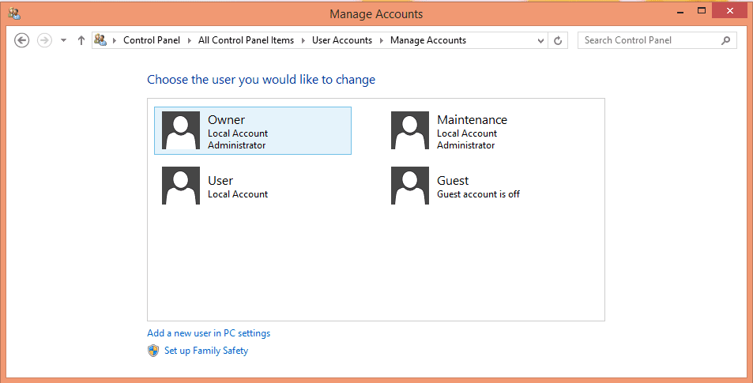This screenshot has height=383, width=753.
Task: Click the Family Safety shield icon
Action: point(153,351)
